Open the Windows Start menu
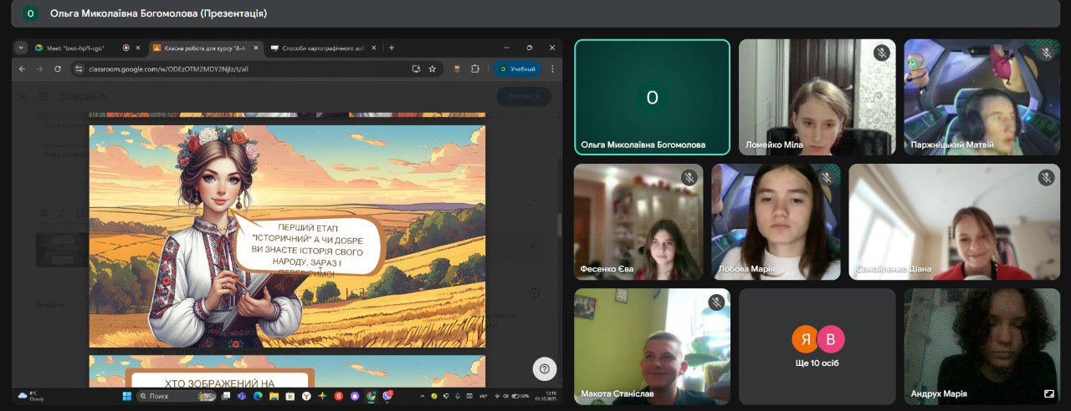This screenshot has width=1071, height=411. pos(127,396)
